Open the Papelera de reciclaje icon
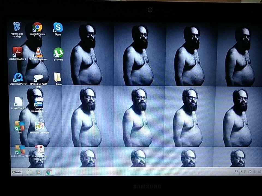Viewport: 262px width, 196px height. (17, 30)
